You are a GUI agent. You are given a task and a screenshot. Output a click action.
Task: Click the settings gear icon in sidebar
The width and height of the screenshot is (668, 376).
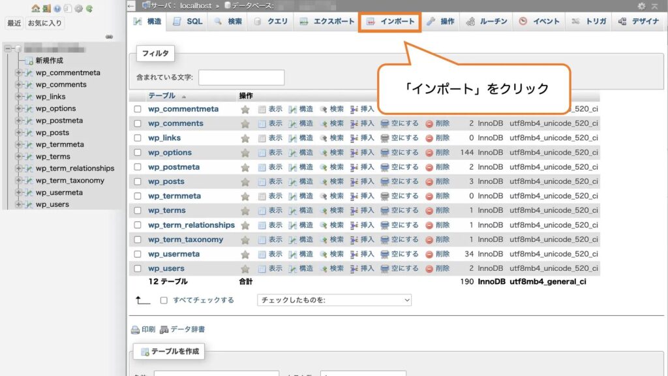click(x=79, y=8)
